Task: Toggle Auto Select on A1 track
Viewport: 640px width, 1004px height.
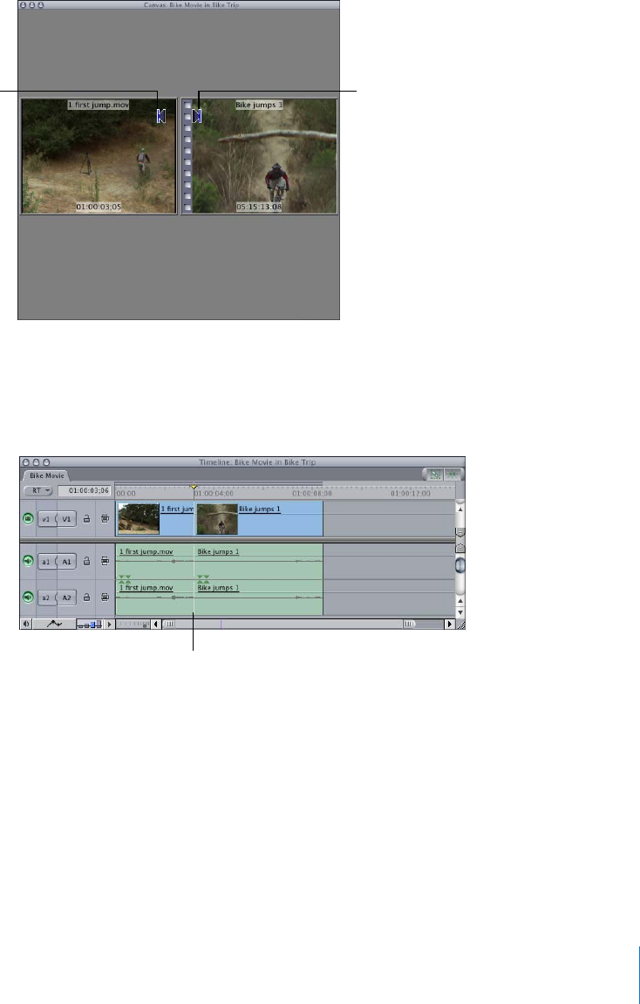Action: tap(105, 562)
